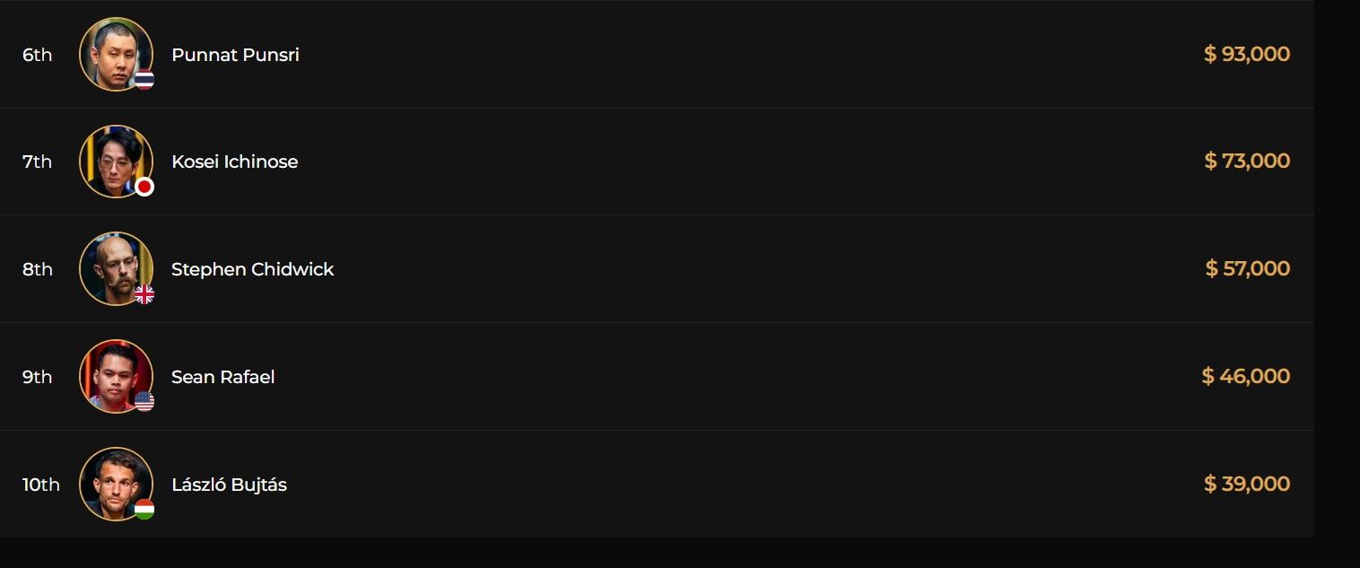The width and height of the screenshot is (1360, 568).
Task: Click the Hungary flag badge
Action: (144, 510)
